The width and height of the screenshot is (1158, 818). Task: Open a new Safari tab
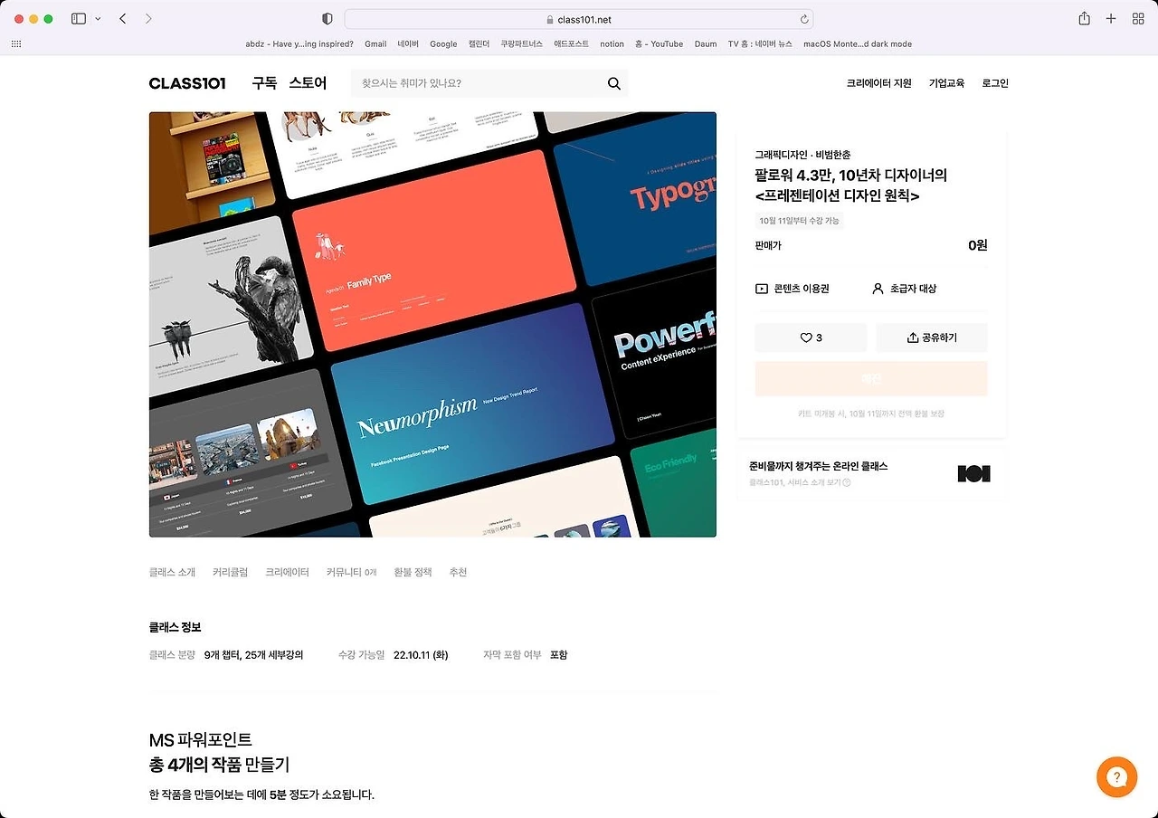[x=1111, y=19]
